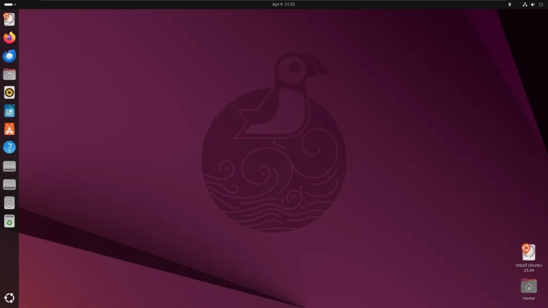Open the Ubuntu App Center
The height and width of the screenshot is (308, 548).
pos(10,129)
